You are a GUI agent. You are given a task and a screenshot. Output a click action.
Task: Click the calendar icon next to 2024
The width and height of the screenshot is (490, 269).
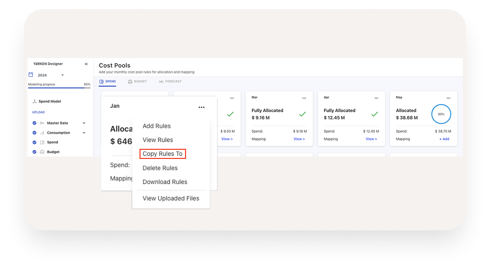tap(30, 75)
